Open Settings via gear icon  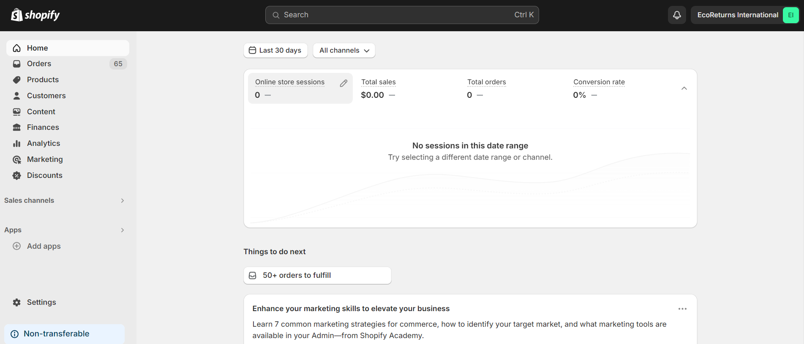17,302
